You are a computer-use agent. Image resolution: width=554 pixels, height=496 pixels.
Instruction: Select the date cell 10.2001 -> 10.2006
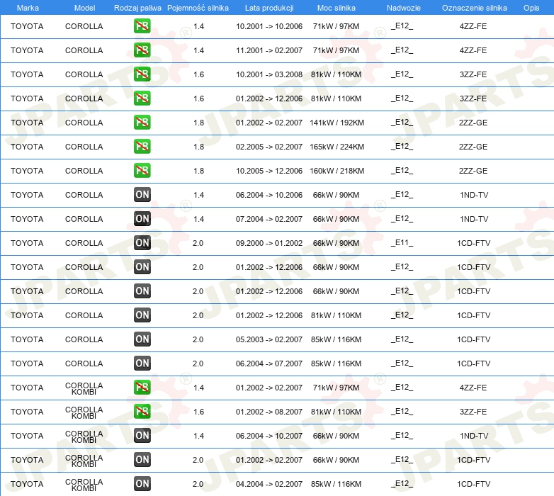(x=269, y=26)
